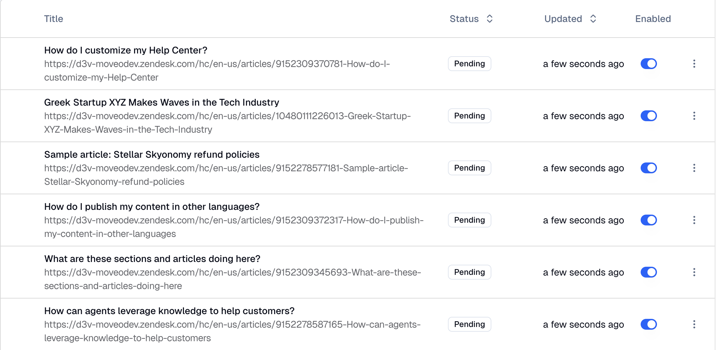Click the Pending badge for the customize Help Center row
This screenshot has width=716, height=350.
pyautogui.click(x=469, y=64)
